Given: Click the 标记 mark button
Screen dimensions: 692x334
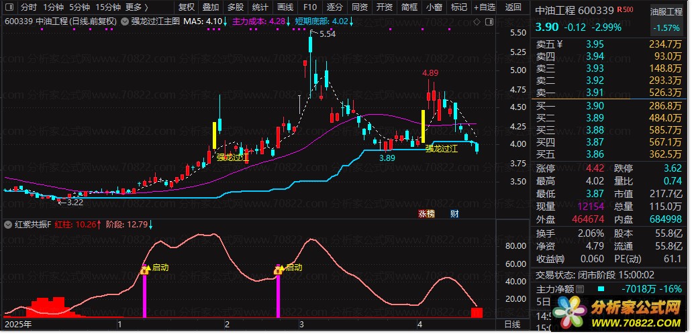Looking at the screenshot, I should click(459, 7).
